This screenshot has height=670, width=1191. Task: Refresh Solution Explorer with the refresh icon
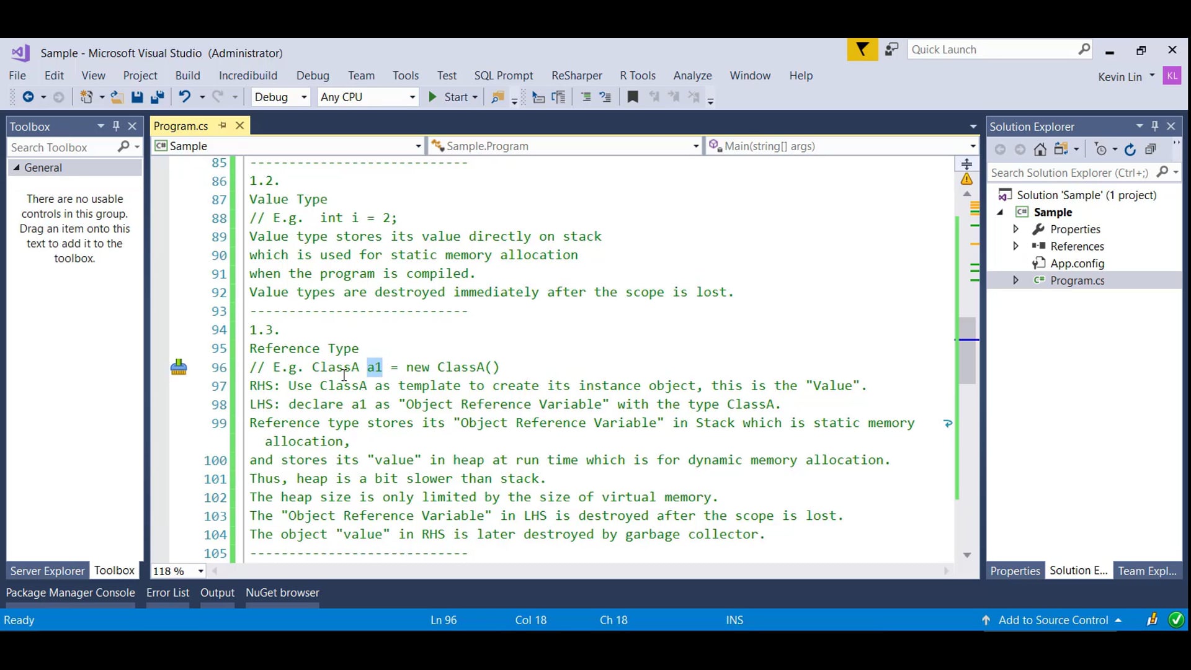coord(1130,150)
